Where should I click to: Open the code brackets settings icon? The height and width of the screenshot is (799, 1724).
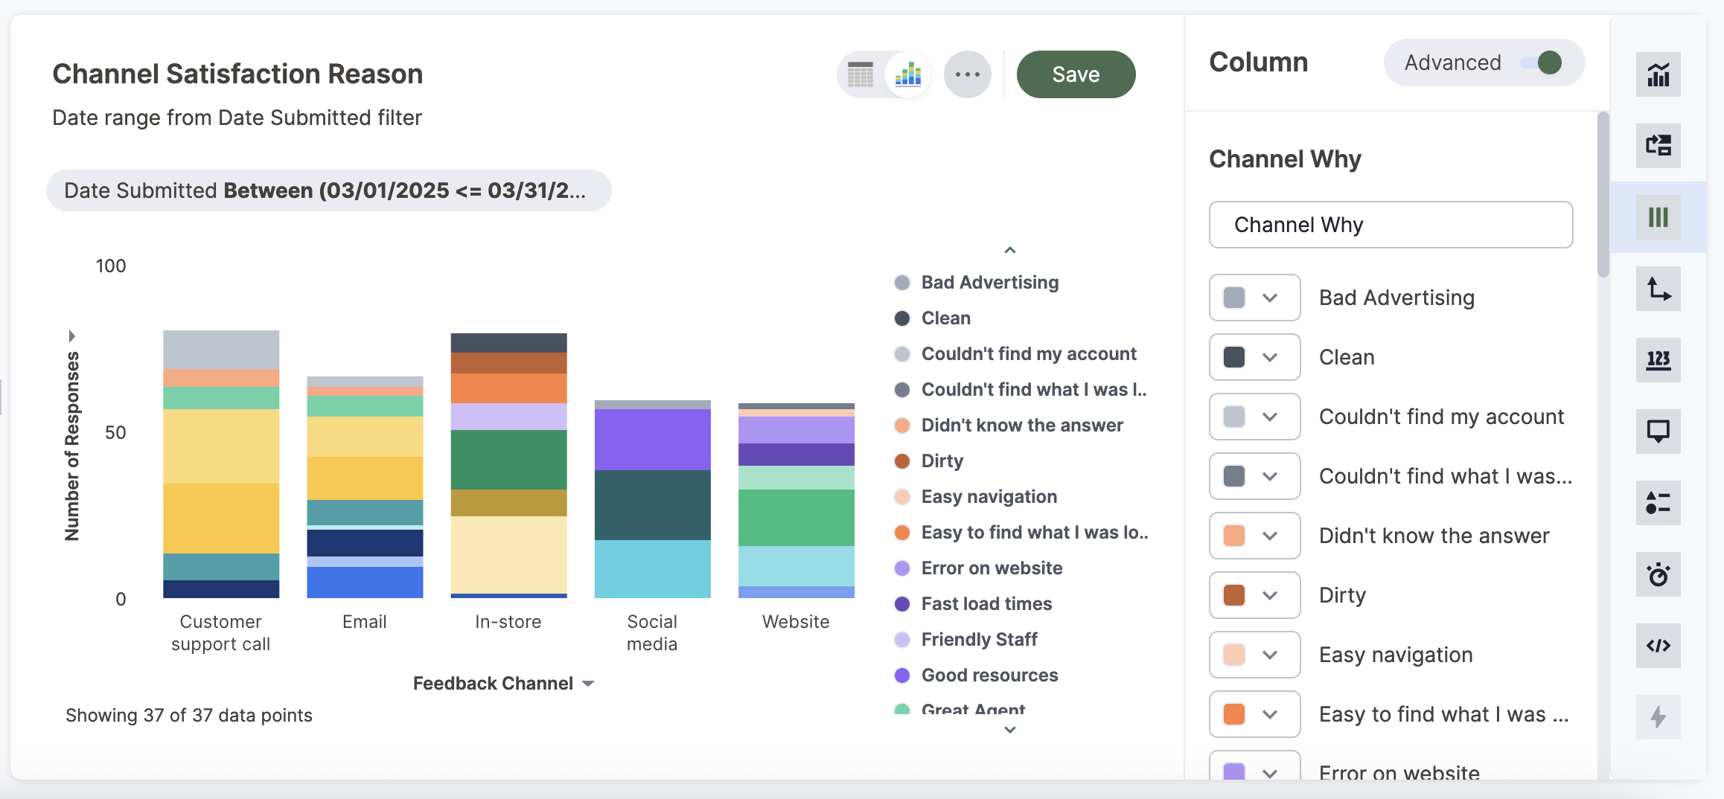coord(1658,646)
